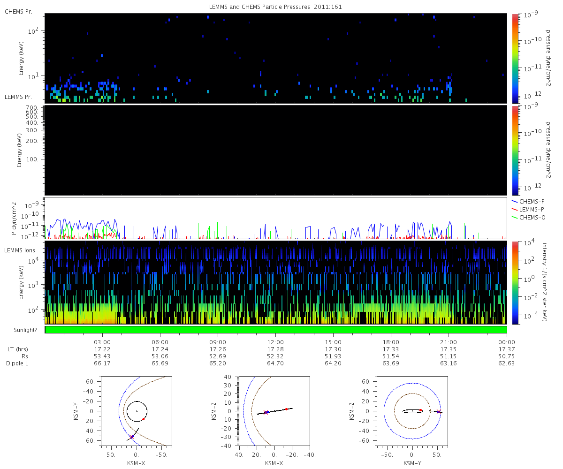Click the CHEMS Pr. panel label

(18, 11)
